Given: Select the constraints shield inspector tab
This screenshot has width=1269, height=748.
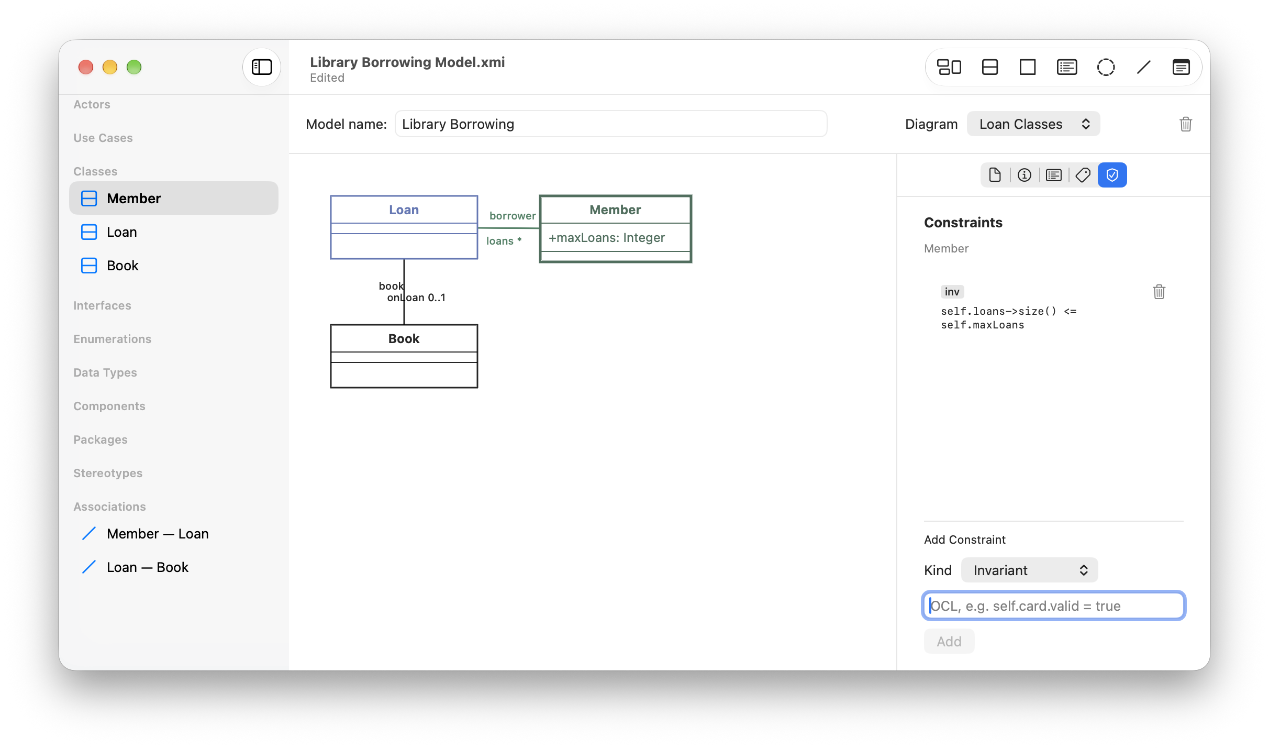Looking at the screenshot, I should click(x=1112, y=175).
